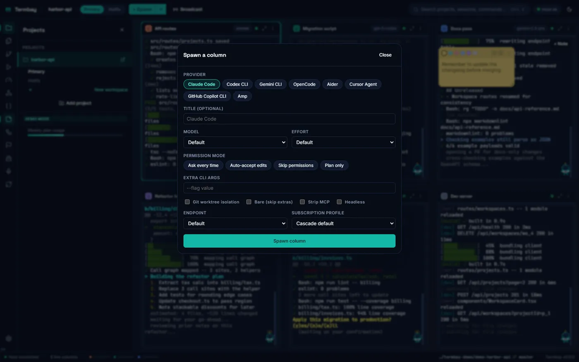Viewport: 579px width, 362px height.
Task: Choose Gemini CLI as provider
Action: tap(270, 84)
